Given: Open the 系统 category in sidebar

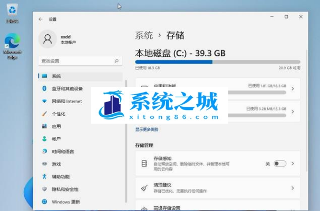Looking at the screenshot, I should (x=80, y=76).
